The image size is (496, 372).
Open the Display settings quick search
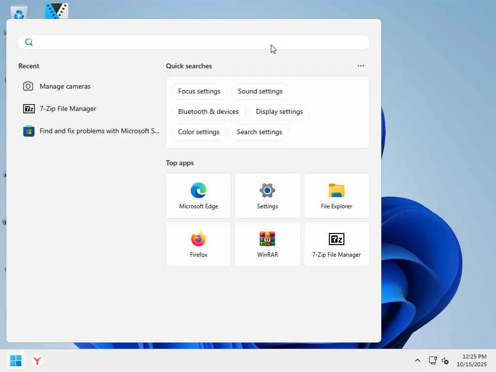point(279,111)
